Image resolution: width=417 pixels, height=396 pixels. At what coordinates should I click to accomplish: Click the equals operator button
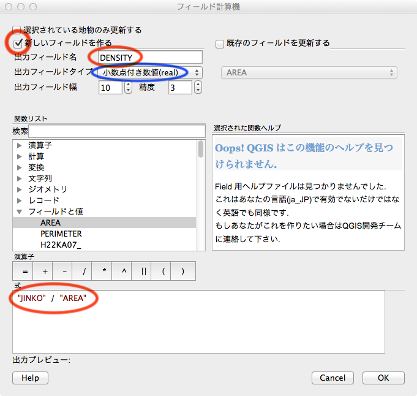25,271
